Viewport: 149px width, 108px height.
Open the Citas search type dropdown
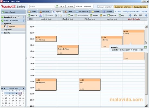pyautogui.click(x=60, y=6)
